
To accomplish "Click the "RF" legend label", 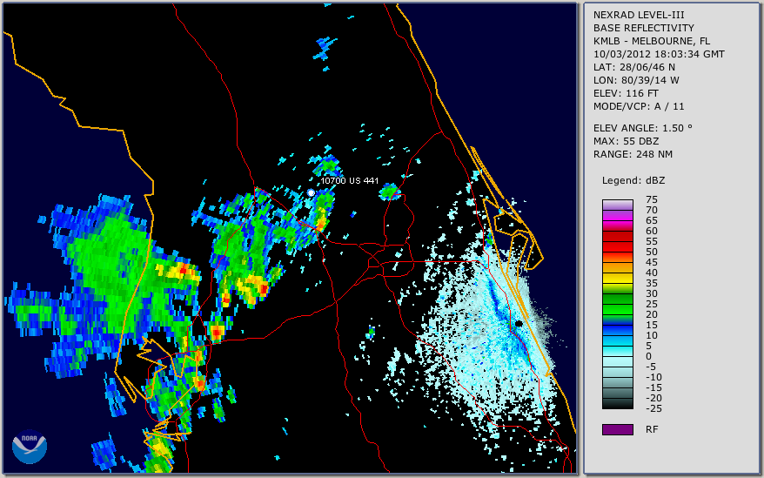I will coord(652,430).
